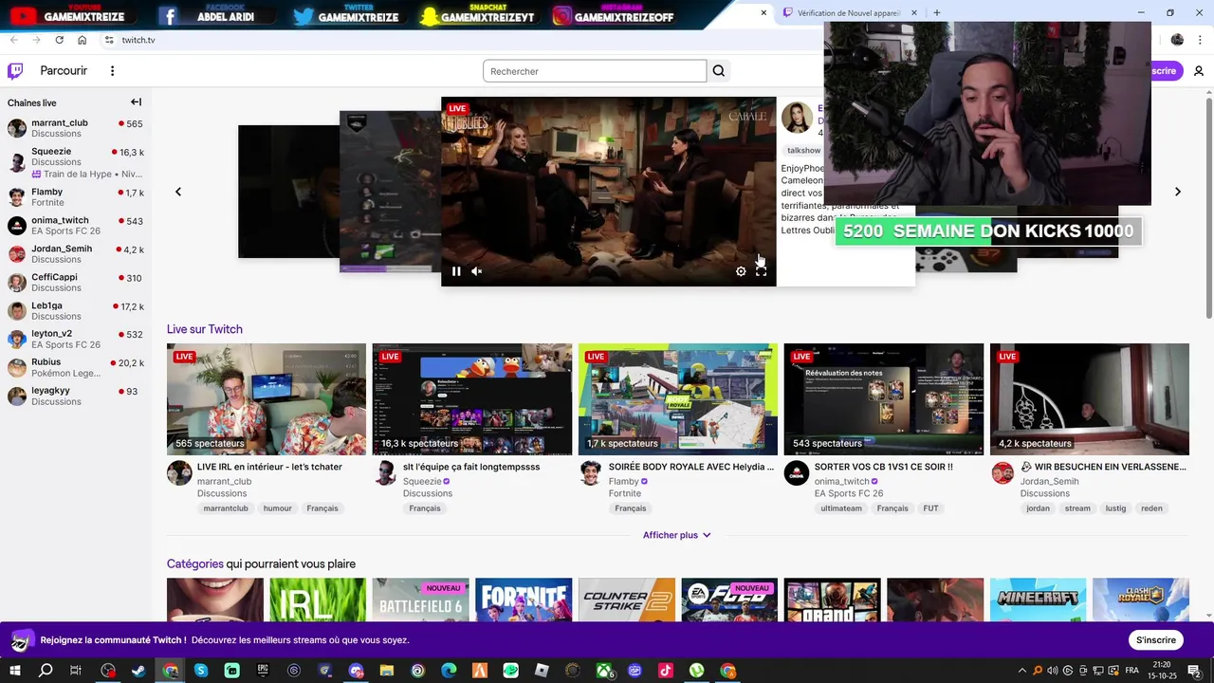Viewport: 1214px width, 683px height.
Task: Click the ultimateam tag
Action: (x=841, y=508)
